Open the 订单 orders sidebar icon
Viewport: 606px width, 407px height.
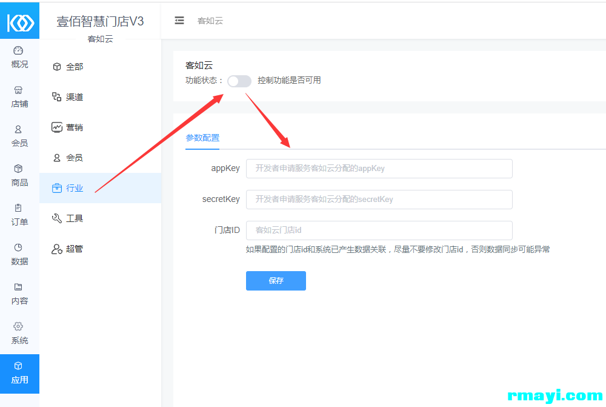19,215
